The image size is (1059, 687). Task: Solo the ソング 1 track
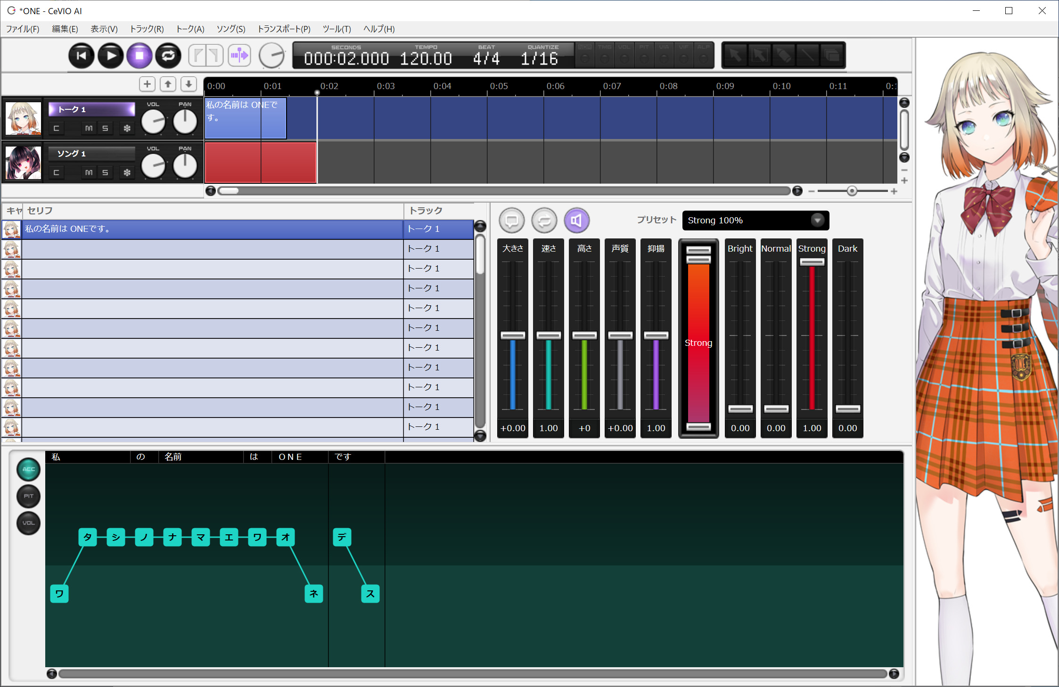(105, 172)
